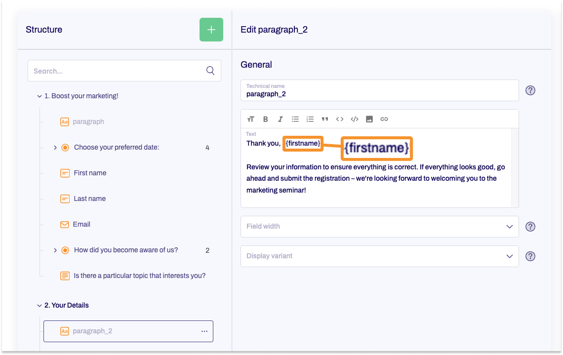Click the green add element plus button
The height and width of the screenshot is (355, 563).
[x=211, y=30]
